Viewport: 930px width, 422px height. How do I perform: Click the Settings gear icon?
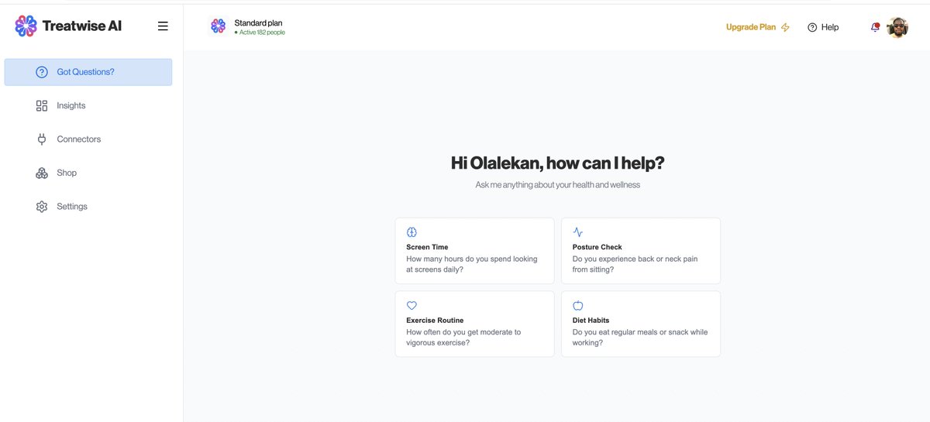[x=42, y=207]
